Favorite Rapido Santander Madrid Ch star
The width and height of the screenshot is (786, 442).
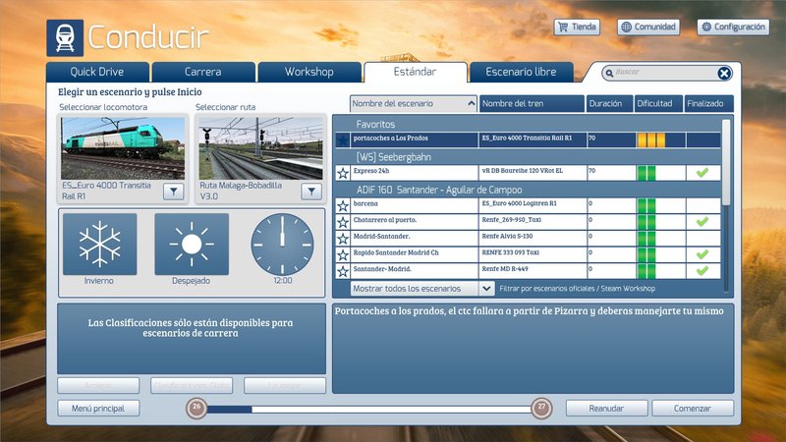point(343,255)
